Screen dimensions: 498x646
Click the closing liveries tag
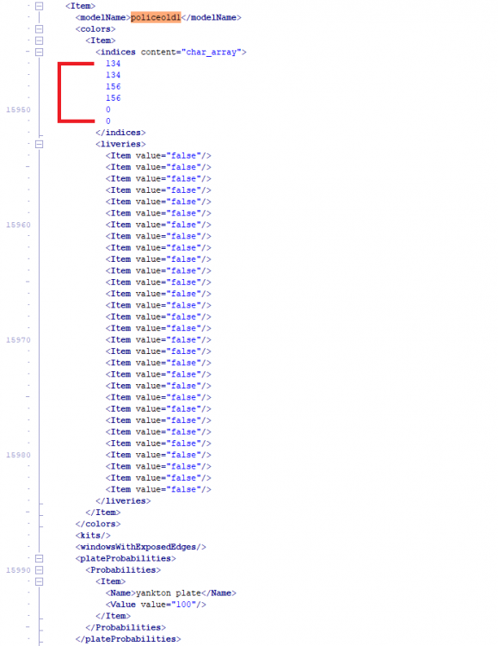pos(123,501)
